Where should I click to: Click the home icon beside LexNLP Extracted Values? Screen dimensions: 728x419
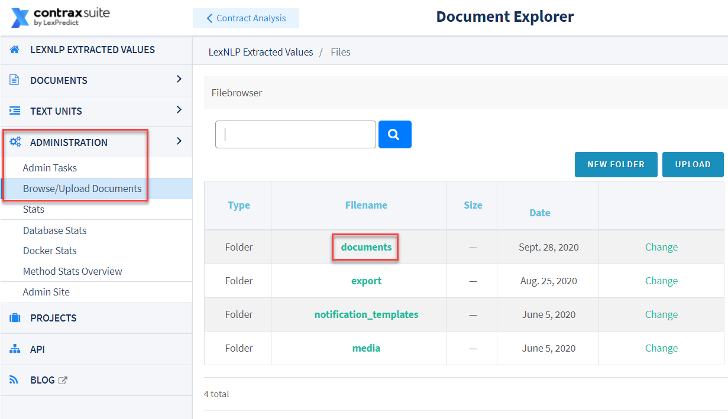click(x=15, y=50)
